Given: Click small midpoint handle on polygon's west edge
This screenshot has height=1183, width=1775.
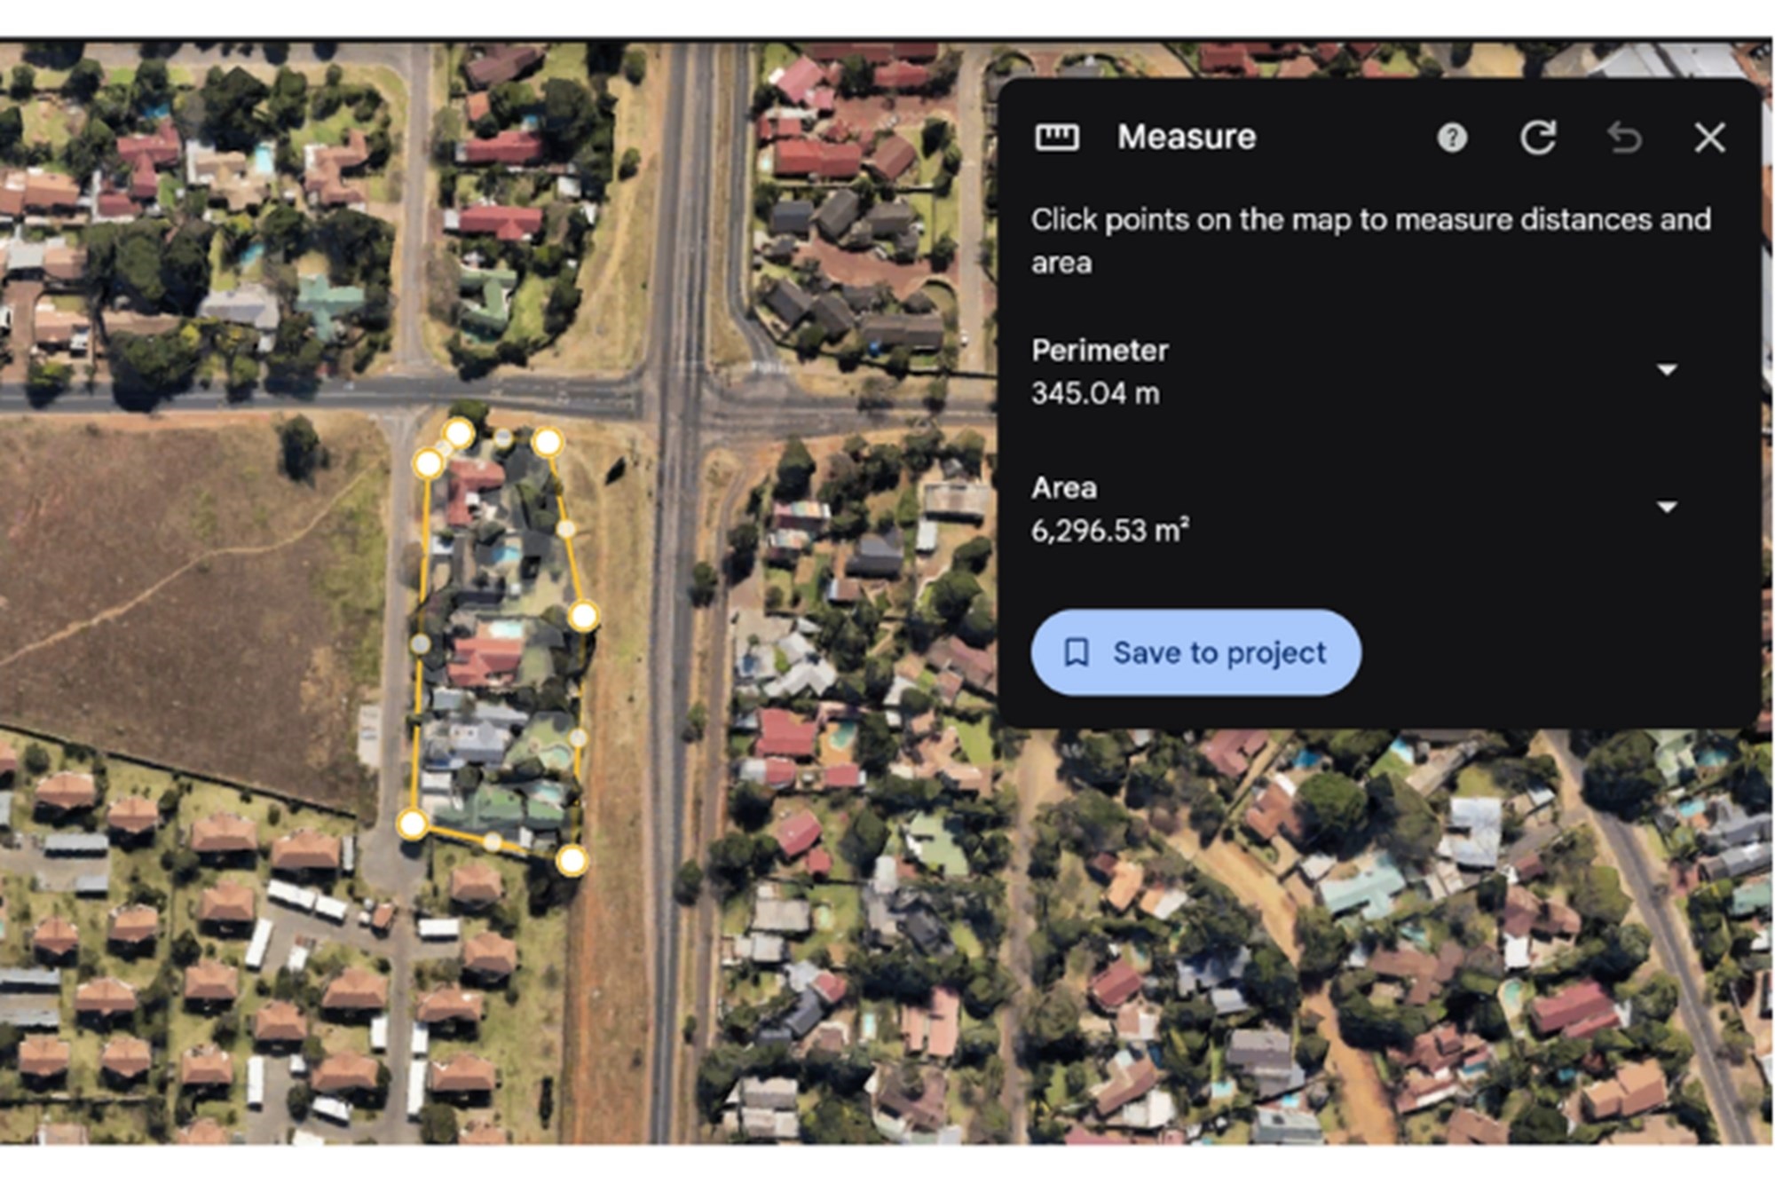Looking at the screenshot, I should pyautogui.click(x=421, y=643).
